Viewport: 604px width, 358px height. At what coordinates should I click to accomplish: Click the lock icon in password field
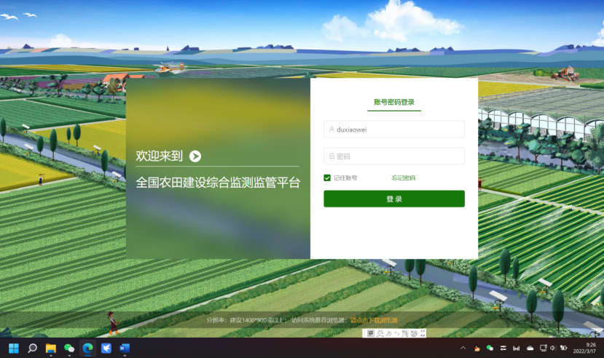(332, 156)
